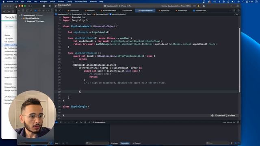Viewport: 260px width, 146px height.
Task: Go back in editor history
Action: (60, 11)
